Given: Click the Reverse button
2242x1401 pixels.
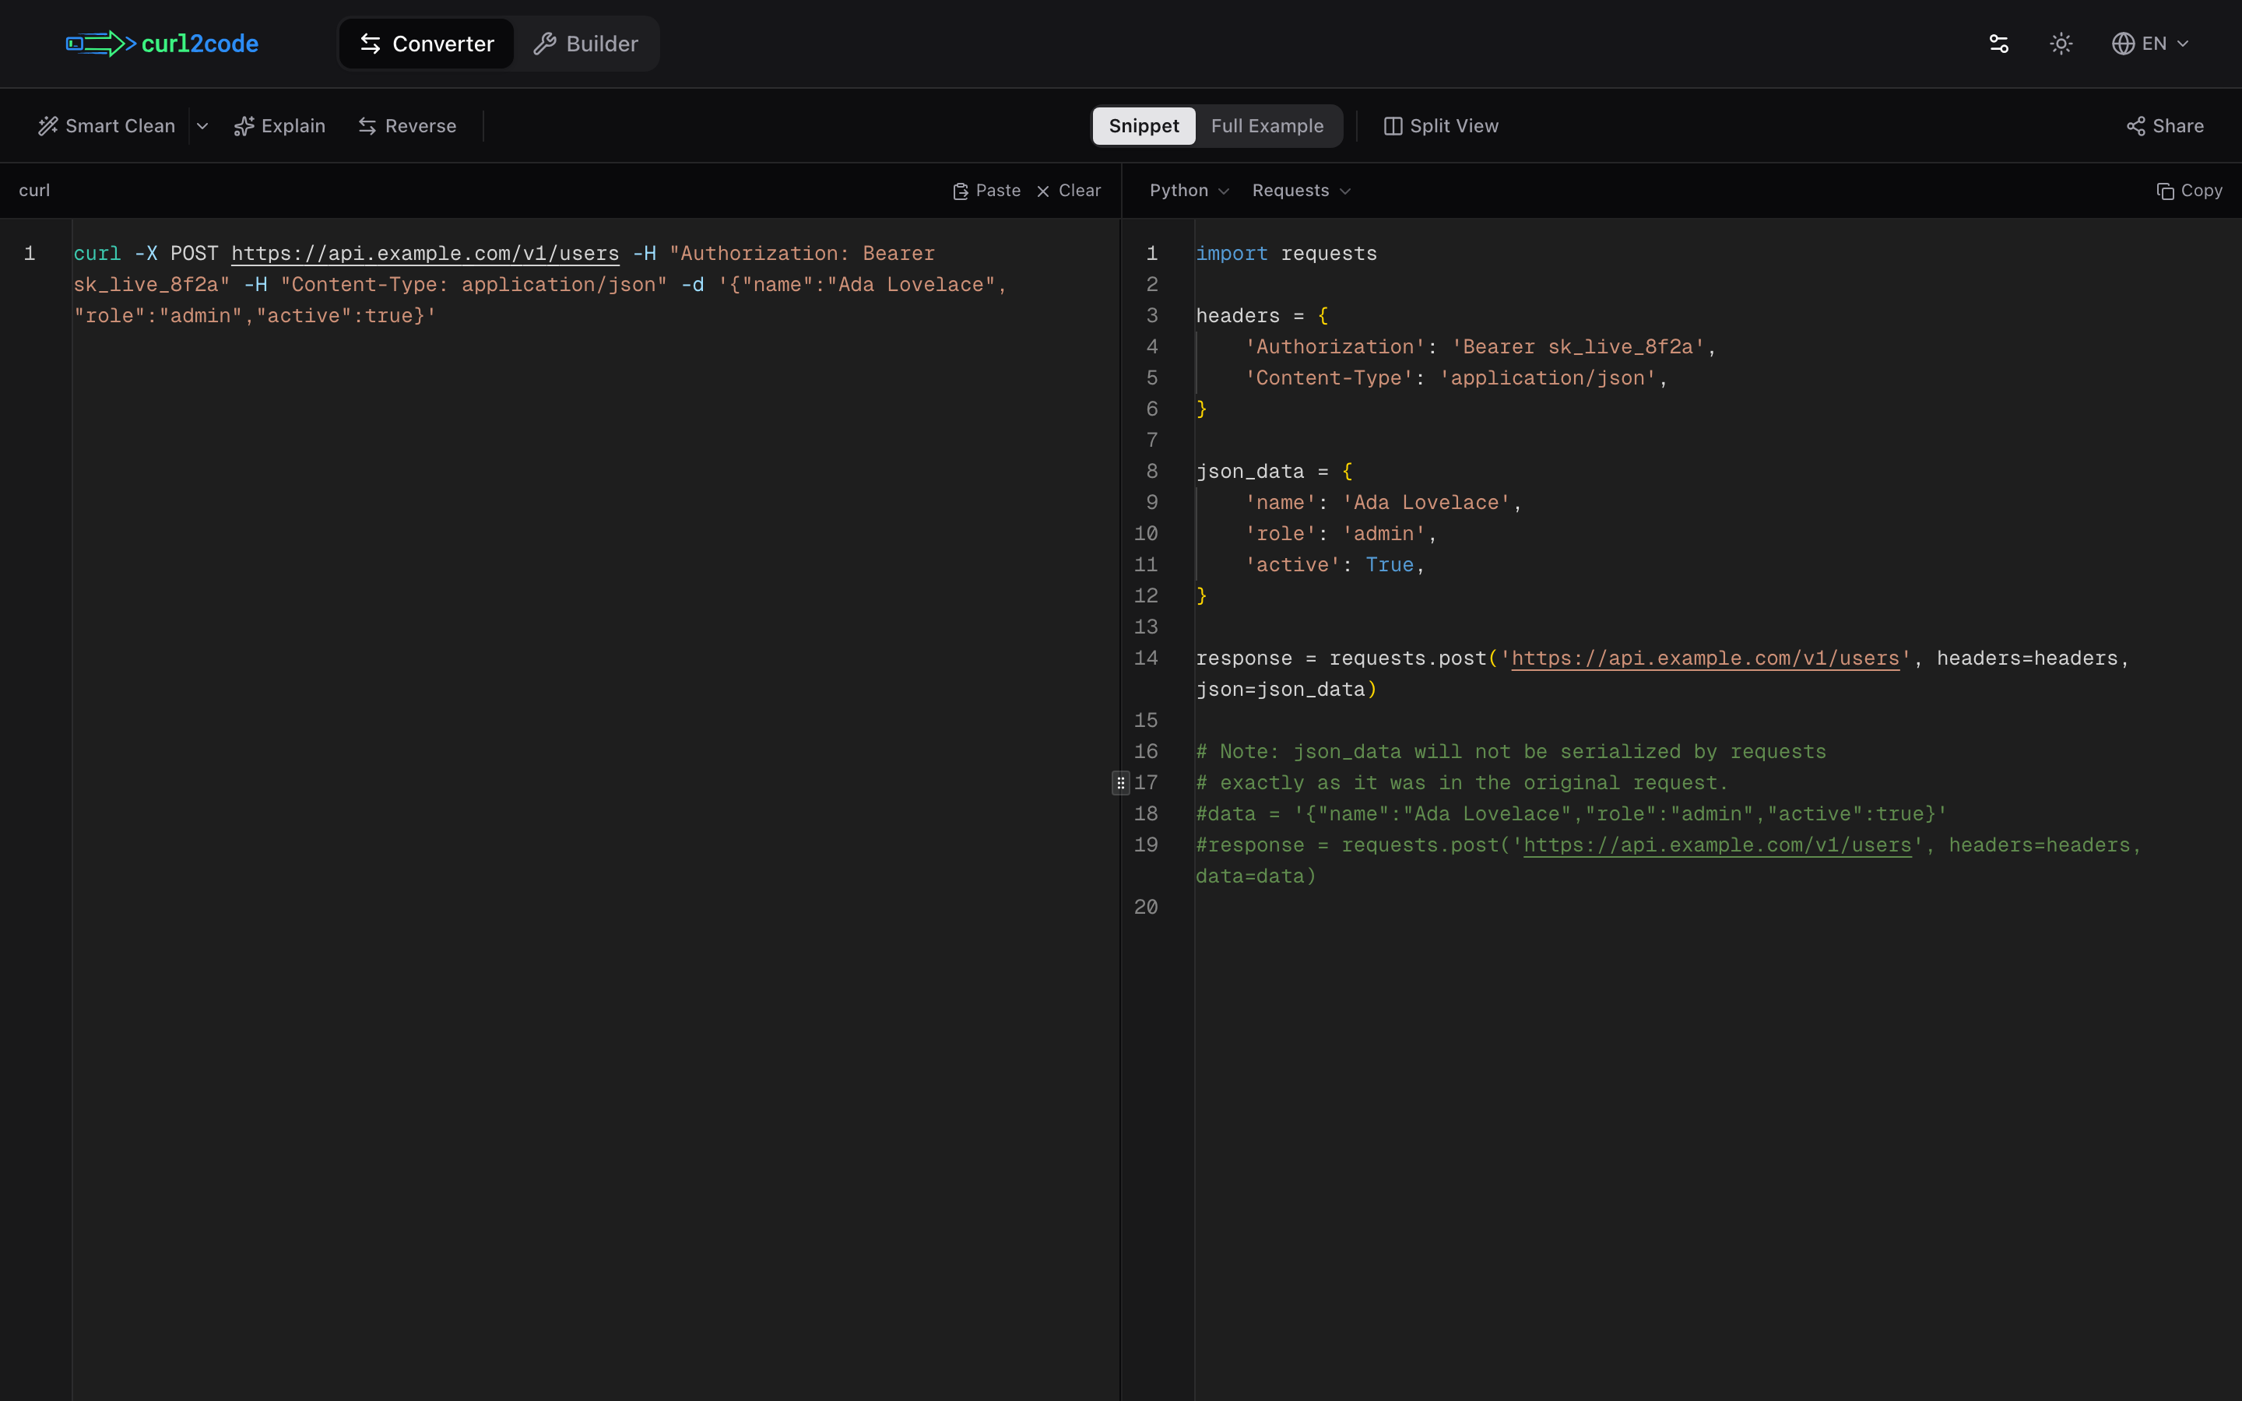Looking at the screenshot, I should pos(408,126).
